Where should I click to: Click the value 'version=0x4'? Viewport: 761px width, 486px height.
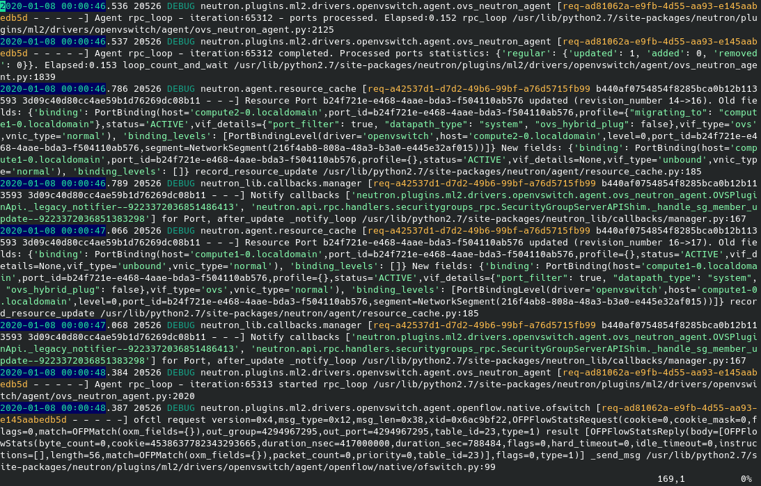(x=242, y=420)
